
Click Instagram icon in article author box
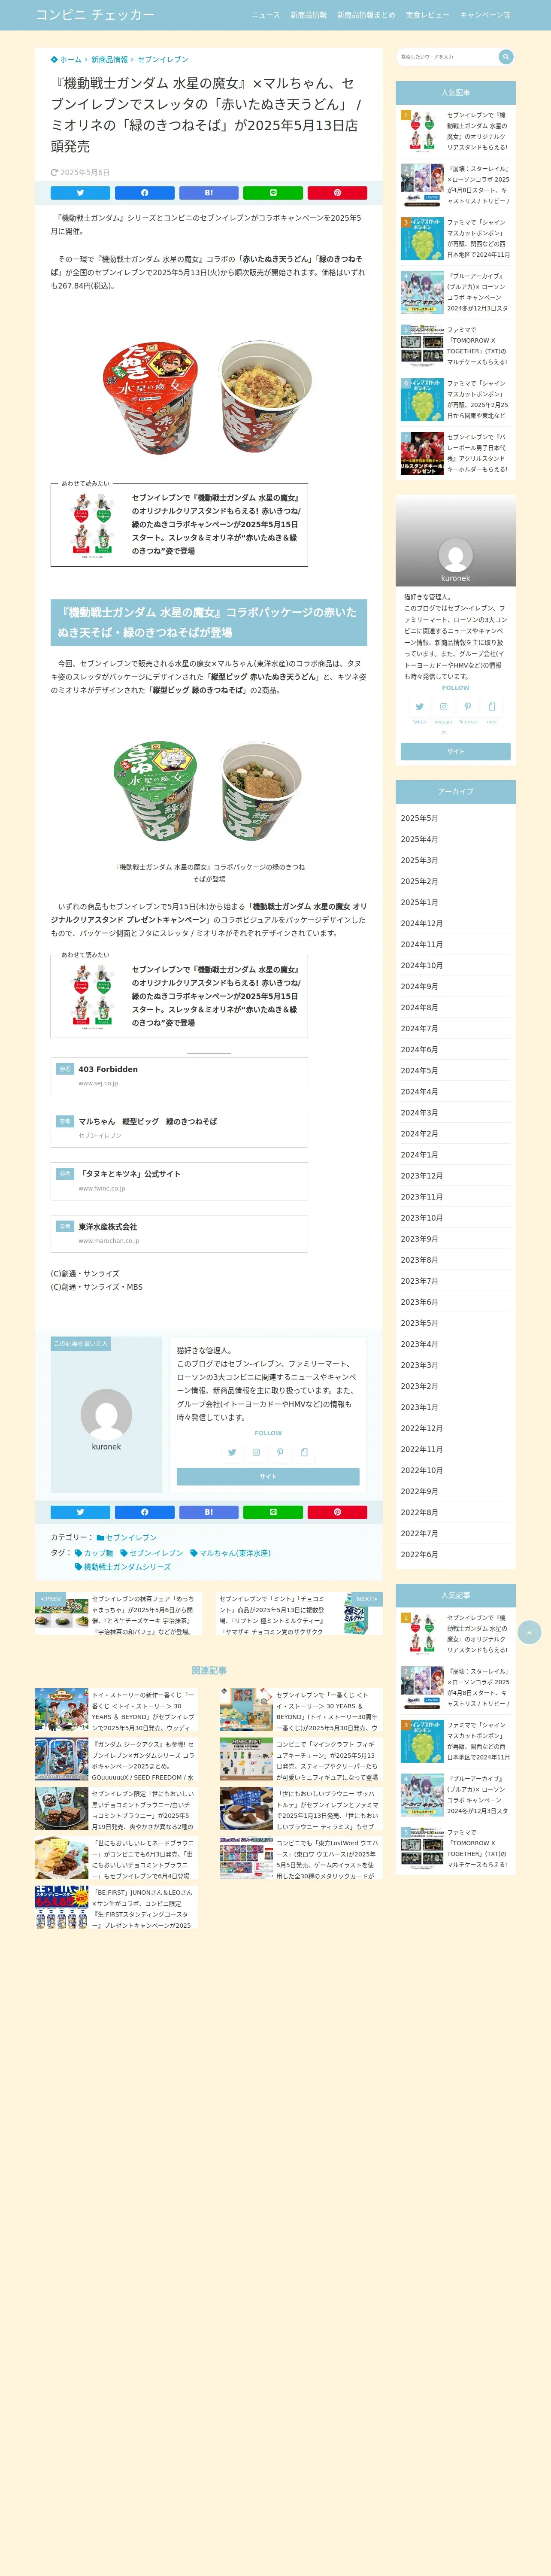[256, 1452]
